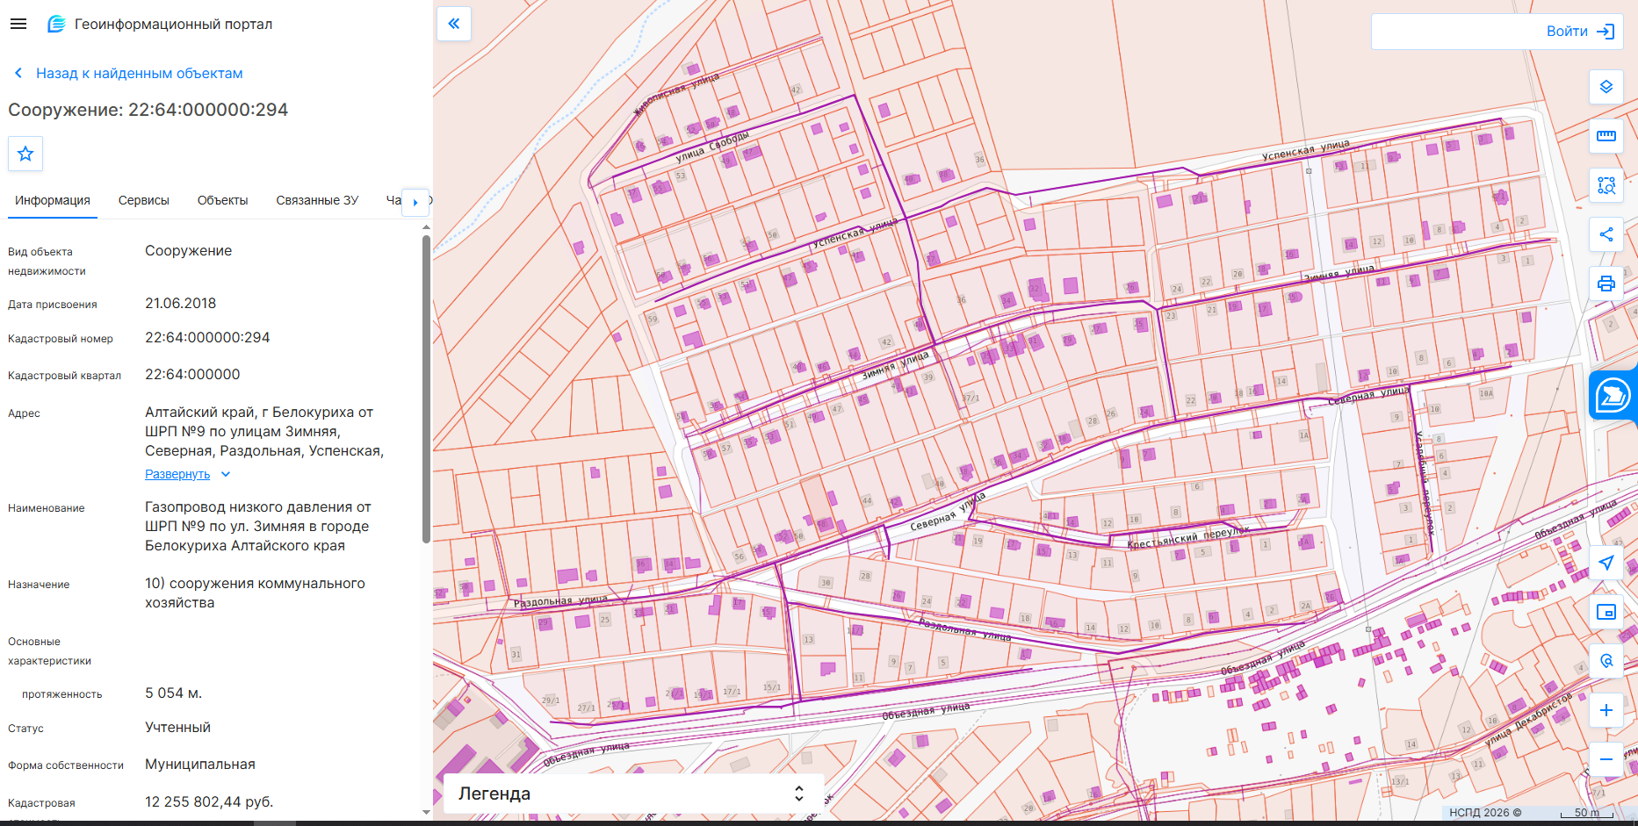Screen dimensions: 1638x826
Task: Open the Связанные ЗУ tab
Action: [317, 200]
